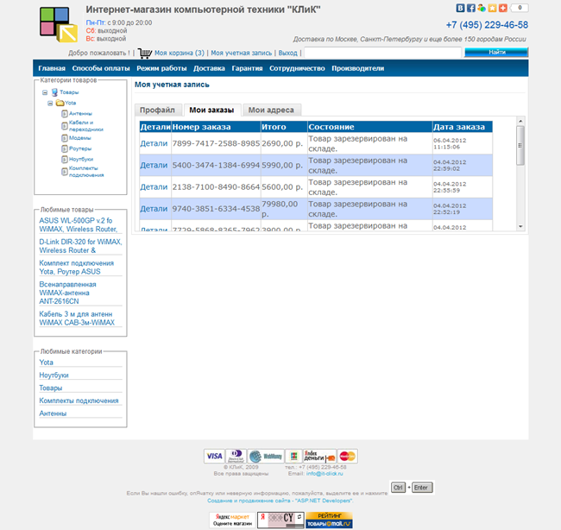561x530 pixels.
Task: Click the shopping cart icon
Action: (144, 53)
